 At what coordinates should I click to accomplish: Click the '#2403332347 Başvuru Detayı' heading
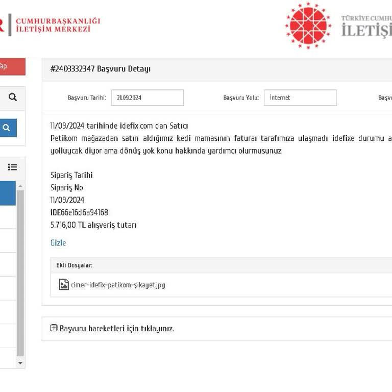(100, 69)
